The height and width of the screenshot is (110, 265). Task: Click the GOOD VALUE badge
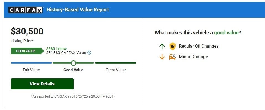pyautogui.click(x=27, y=51)
